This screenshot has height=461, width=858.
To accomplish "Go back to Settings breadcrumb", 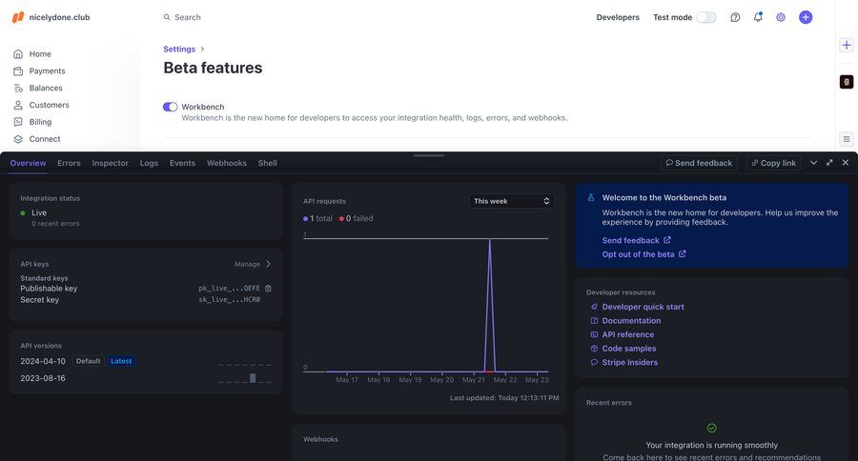I will 179,49.
